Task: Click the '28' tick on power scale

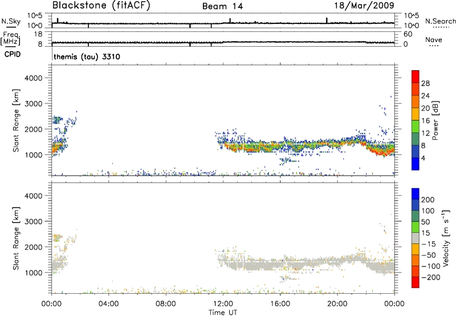Action: [x=425, y=83]
